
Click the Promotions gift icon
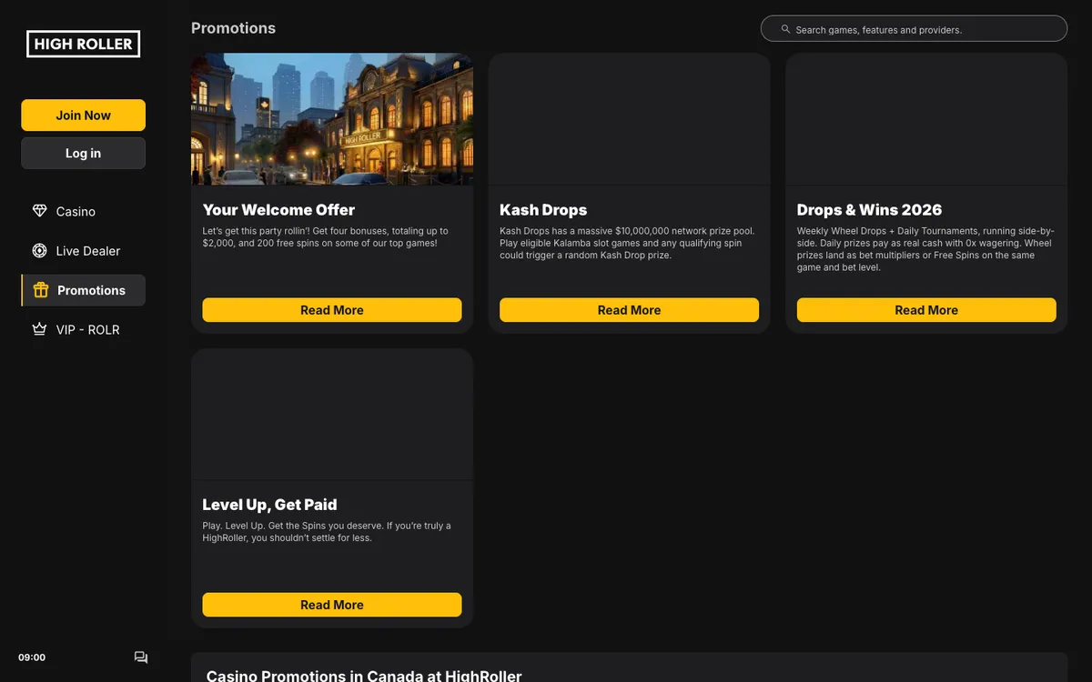coord(40,290)
